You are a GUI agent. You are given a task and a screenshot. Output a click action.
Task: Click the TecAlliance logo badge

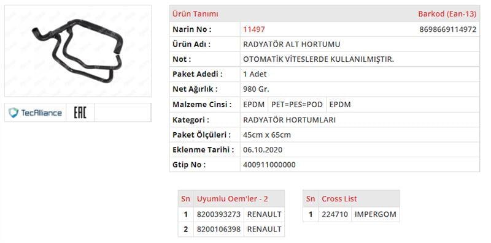[36, 113]
